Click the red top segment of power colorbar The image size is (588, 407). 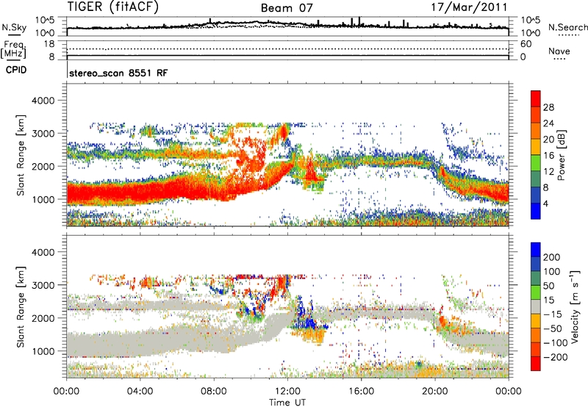tap(536, 99)
